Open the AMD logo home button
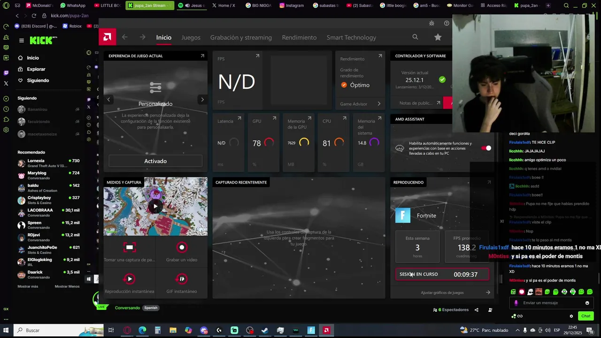This screenshot has width=601, height=338. point(107,37)
